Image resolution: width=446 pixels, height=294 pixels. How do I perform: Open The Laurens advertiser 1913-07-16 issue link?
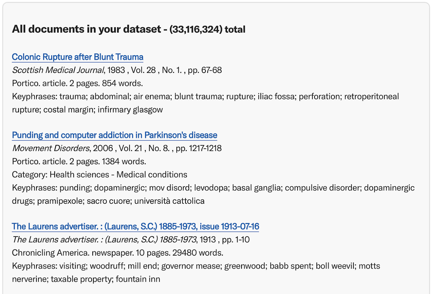135,227
